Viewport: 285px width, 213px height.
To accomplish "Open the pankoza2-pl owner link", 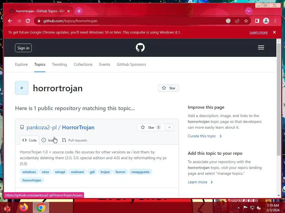I will click(x=42, y=127).
